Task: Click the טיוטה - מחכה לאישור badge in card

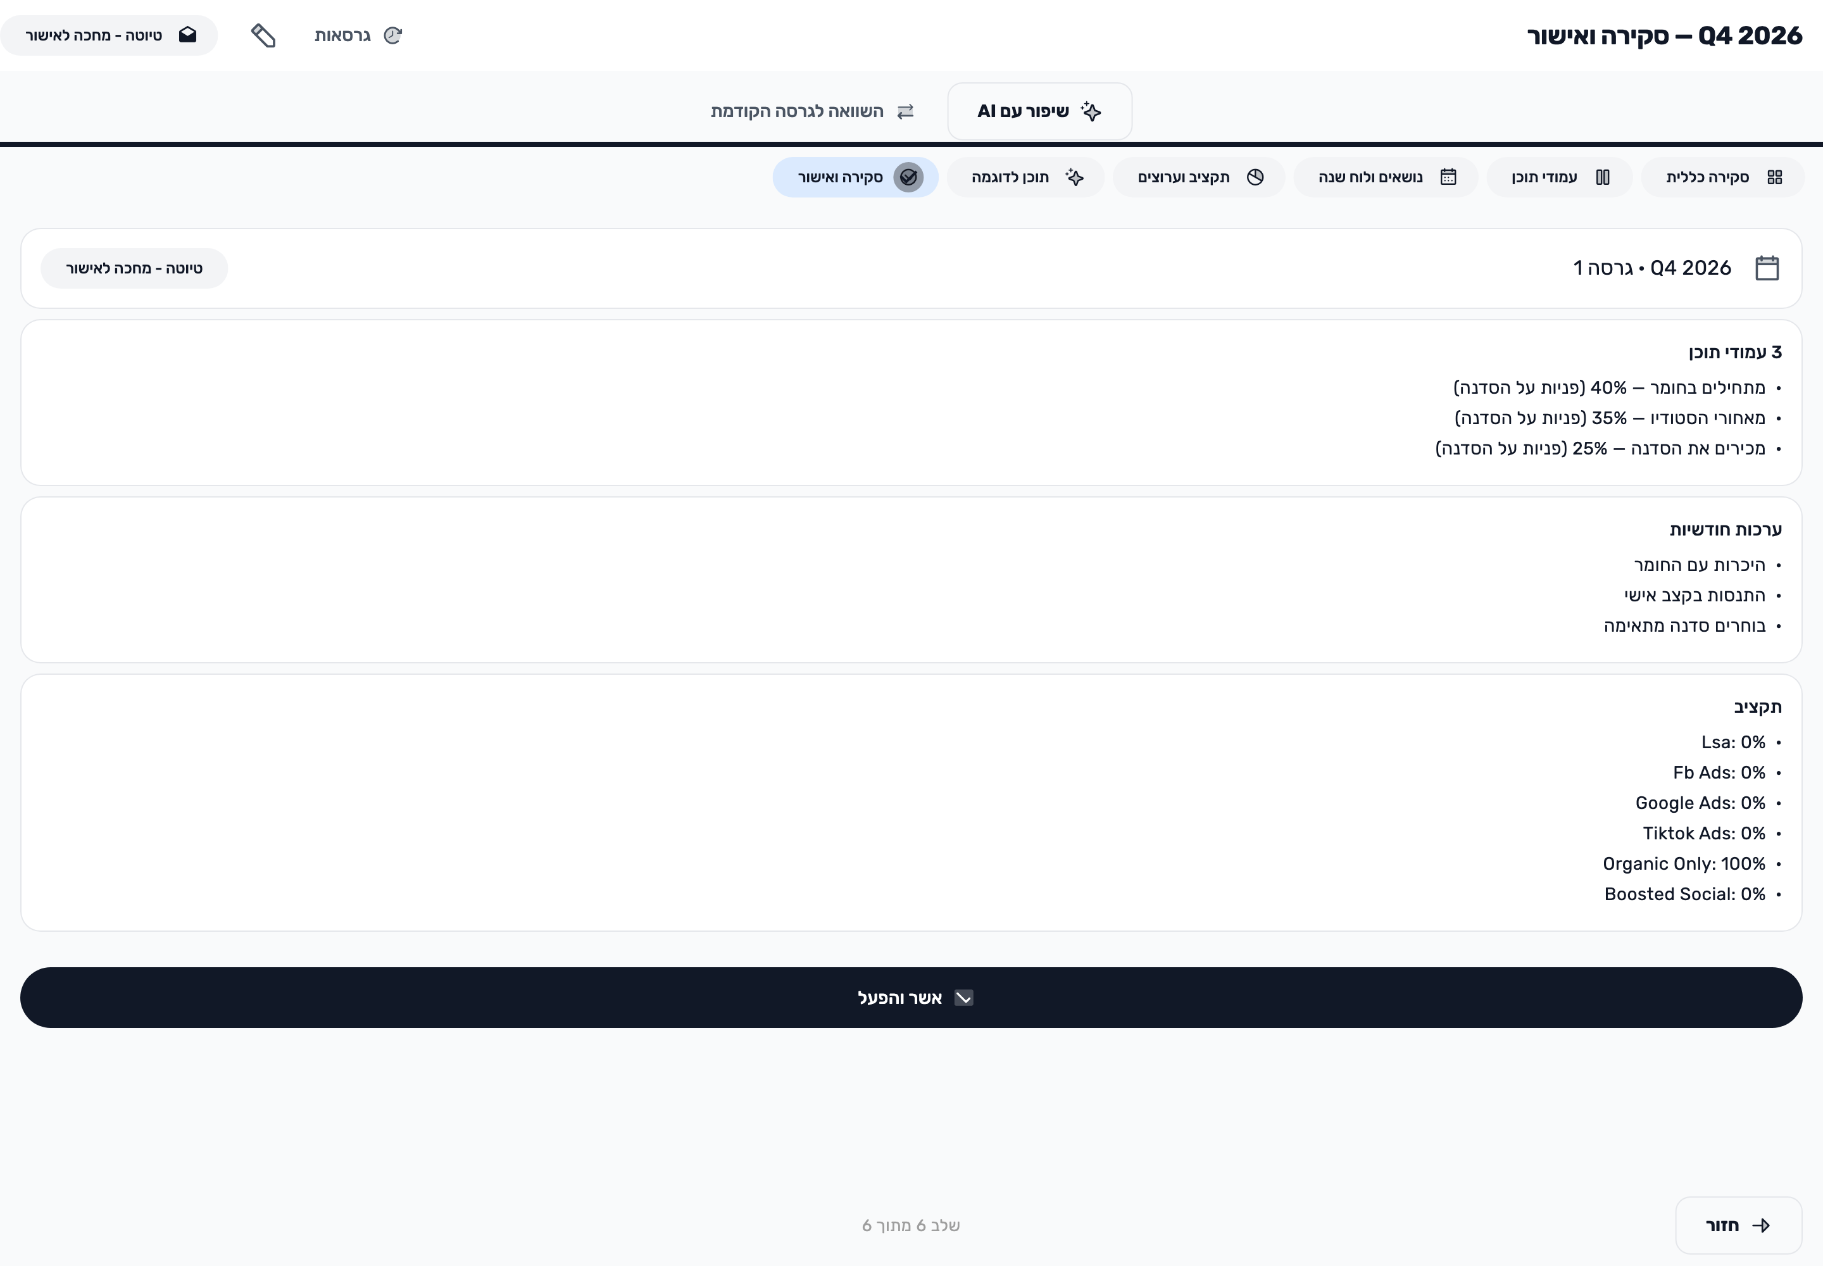Action: tap(134, 269)
